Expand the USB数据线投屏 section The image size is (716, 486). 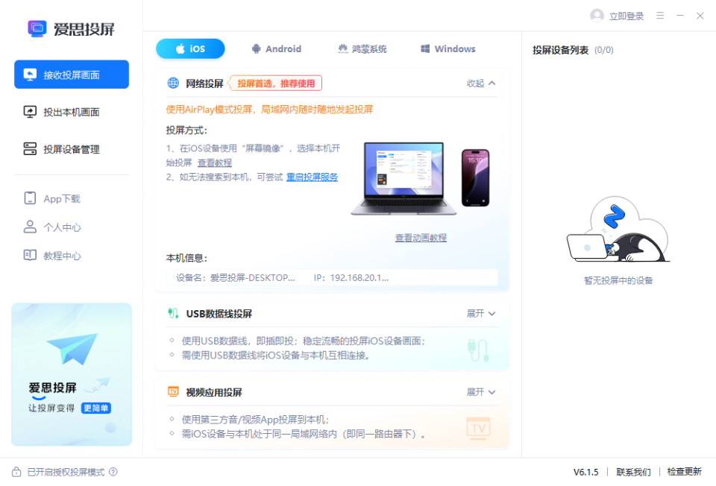click(x=481, y=314)
